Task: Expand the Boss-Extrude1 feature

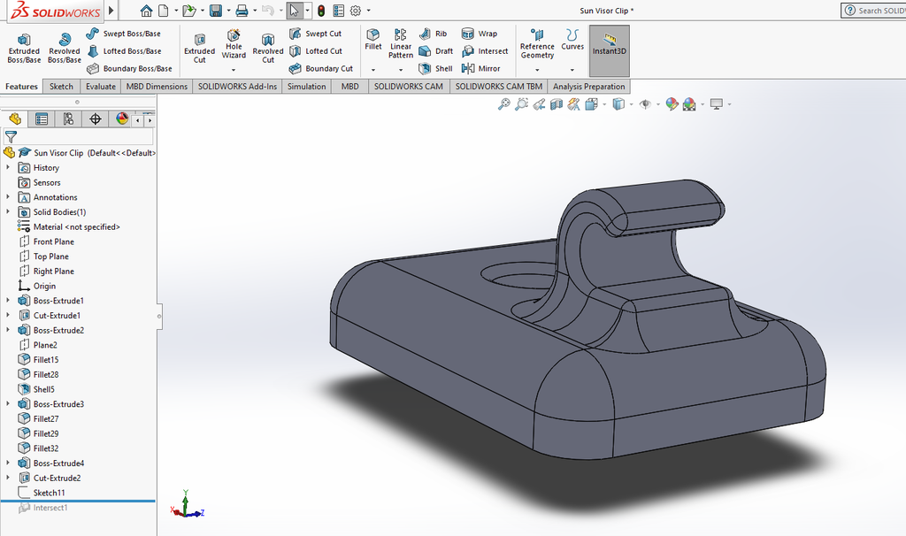Action: pyautogui.click(x=8, y=301)
